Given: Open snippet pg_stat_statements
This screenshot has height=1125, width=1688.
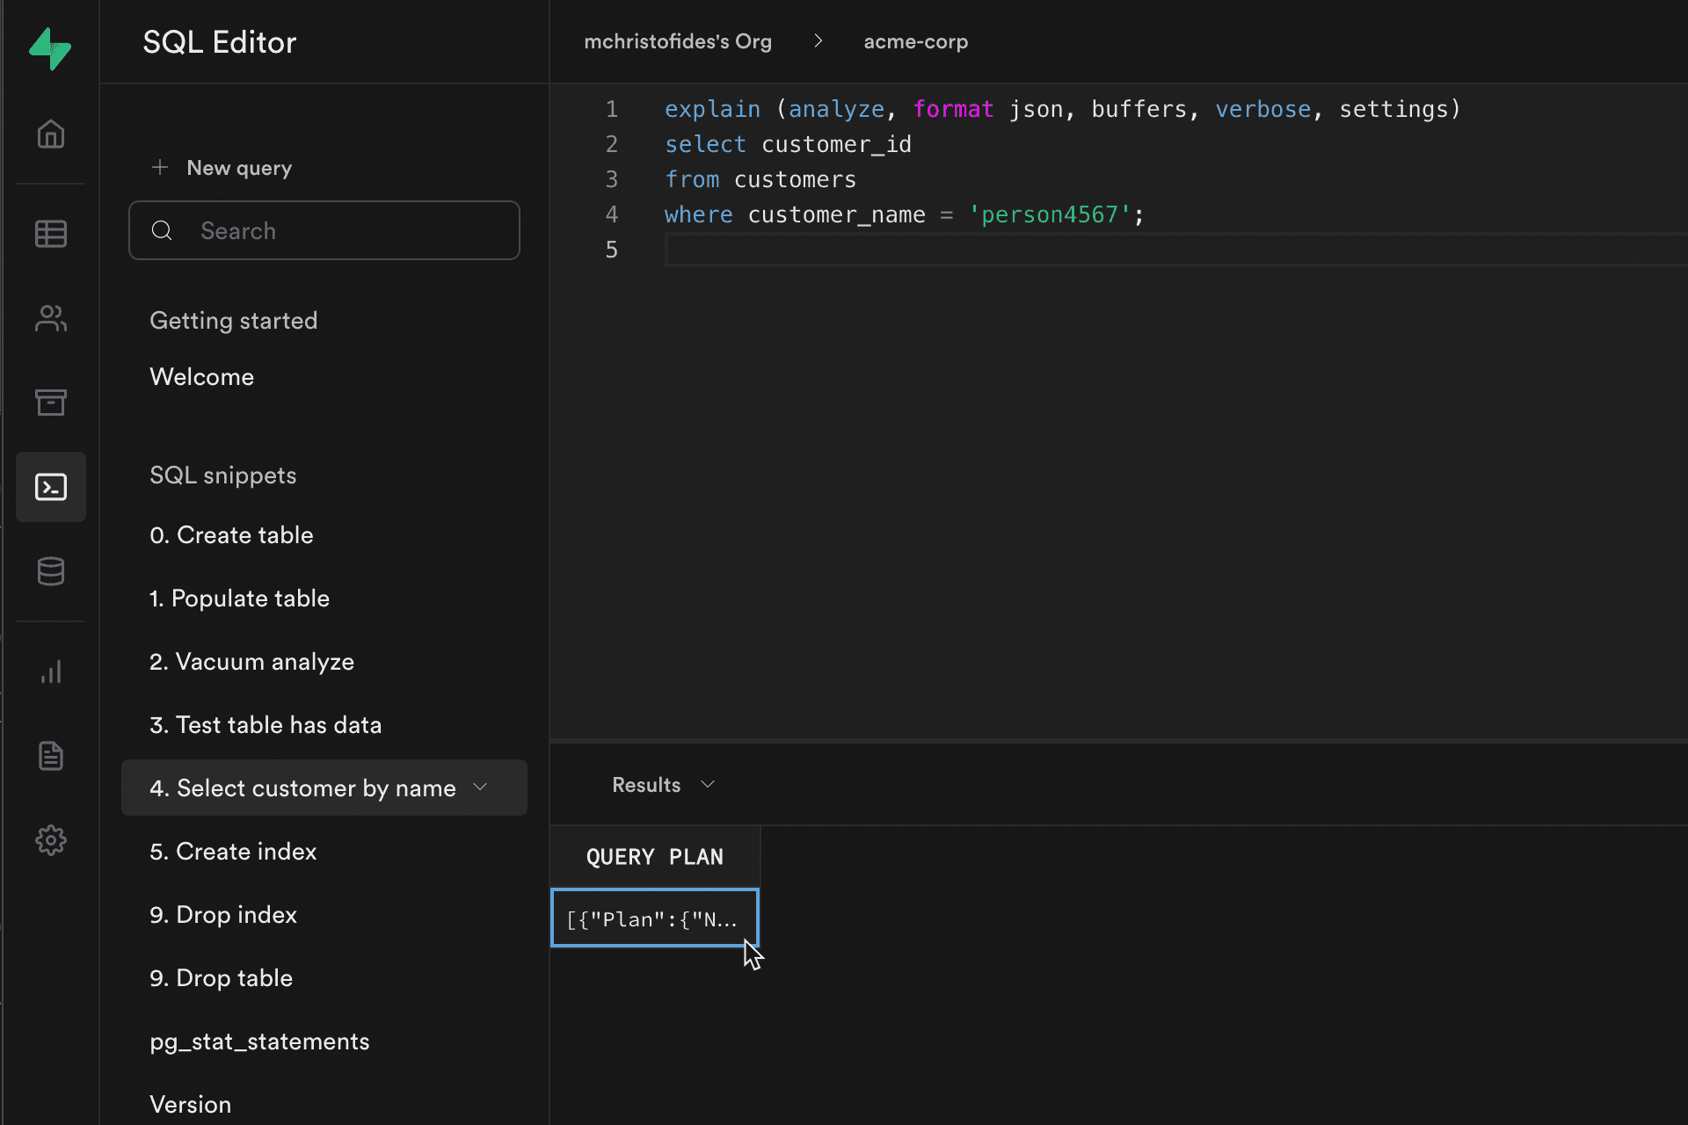Looking at the screenshot, I should [259, 1042].
